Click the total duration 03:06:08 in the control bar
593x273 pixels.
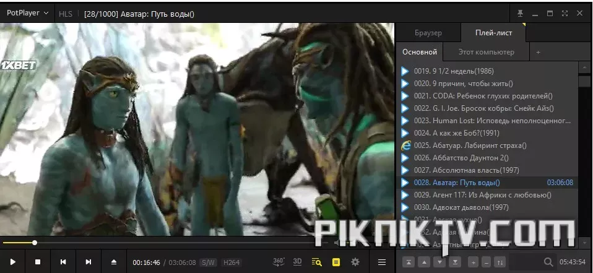coord(182,262)
